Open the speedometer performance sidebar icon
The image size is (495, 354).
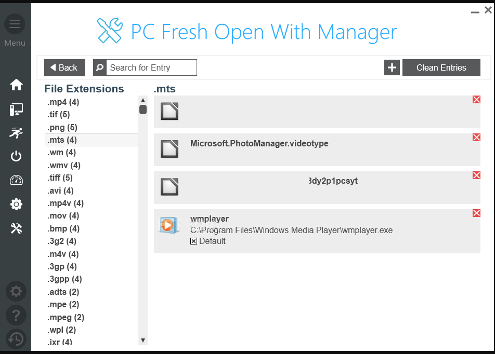click(16, 180)
